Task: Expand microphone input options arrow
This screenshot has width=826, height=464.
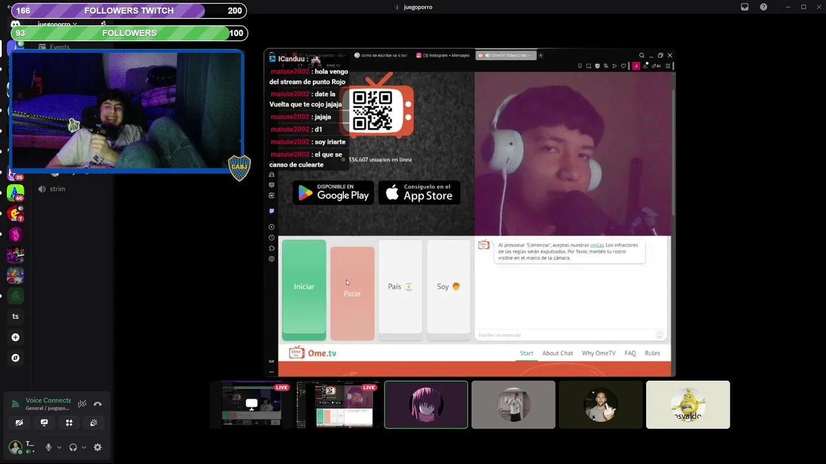Action: point(59,447)
